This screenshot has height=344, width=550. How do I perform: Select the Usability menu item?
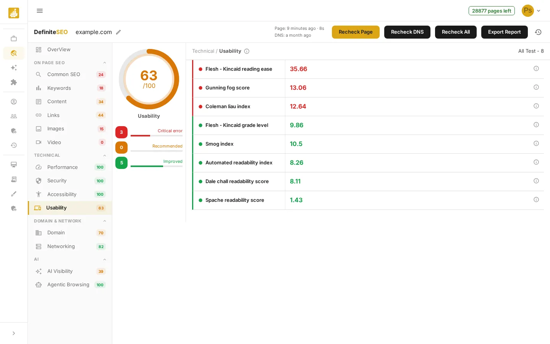coord(70,208)
